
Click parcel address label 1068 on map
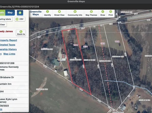(75, 45)
